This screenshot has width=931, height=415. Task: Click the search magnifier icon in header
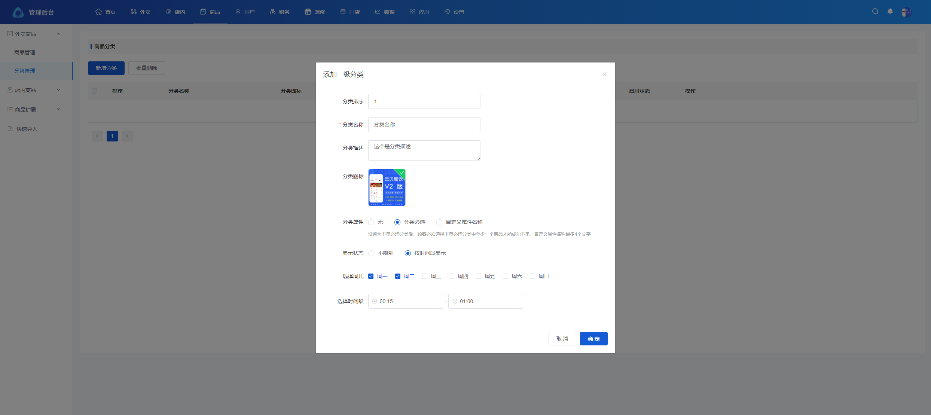tap(875, 12)
